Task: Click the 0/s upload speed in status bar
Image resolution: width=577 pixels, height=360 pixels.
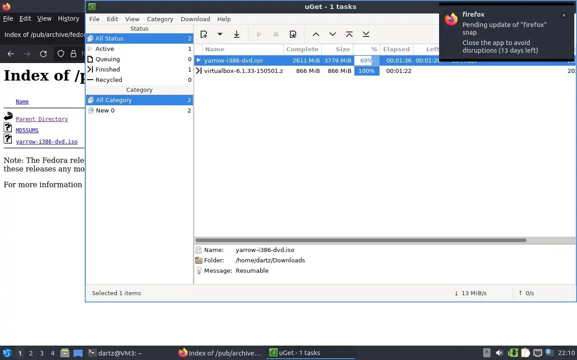Action: (526, 293)
